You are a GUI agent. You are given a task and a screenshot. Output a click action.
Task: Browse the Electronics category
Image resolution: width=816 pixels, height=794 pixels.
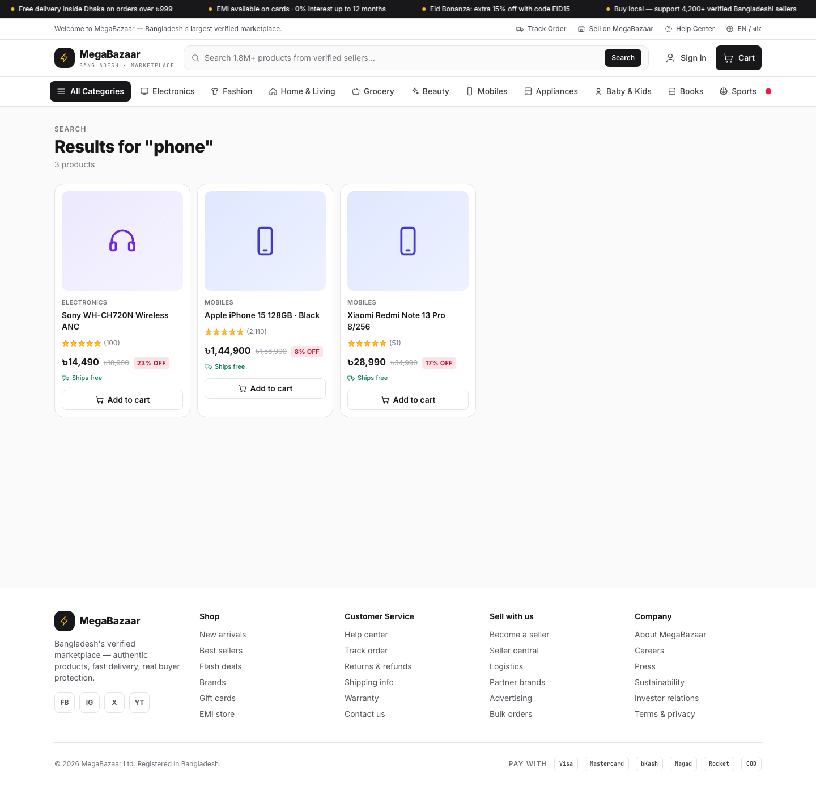click(x=168, y=91)
